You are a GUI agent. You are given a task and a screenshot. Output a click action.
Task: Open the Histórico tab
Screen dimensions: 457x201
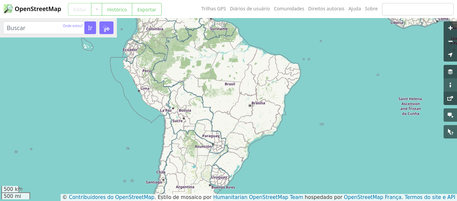tap(117, 9)
